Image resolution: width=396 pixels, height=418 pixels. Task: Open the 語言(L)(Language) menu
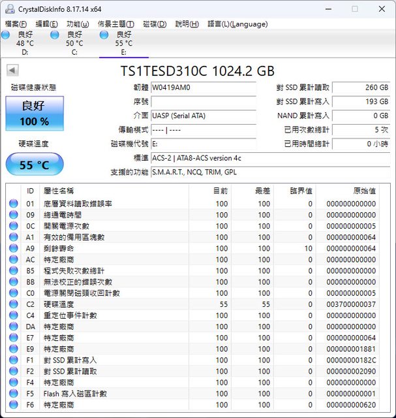pos(237,24)
